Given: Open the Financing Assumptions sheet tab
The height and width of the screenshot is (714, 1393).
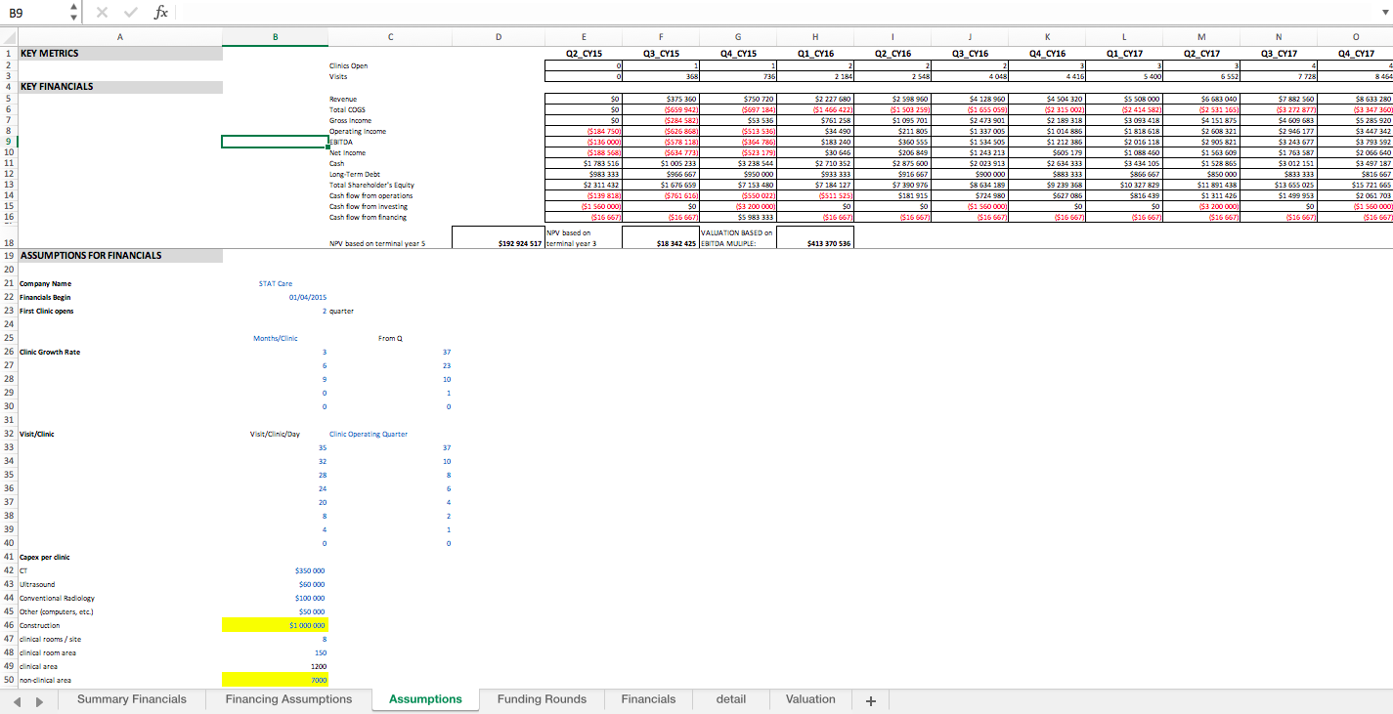Looking at the screenshot, I should click(288, 699).
